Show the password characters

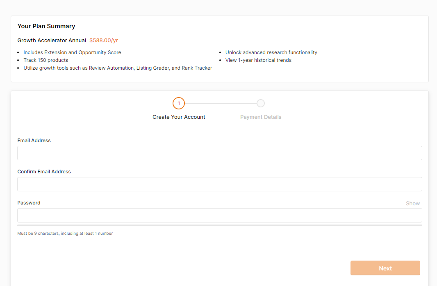click(413, 203)
